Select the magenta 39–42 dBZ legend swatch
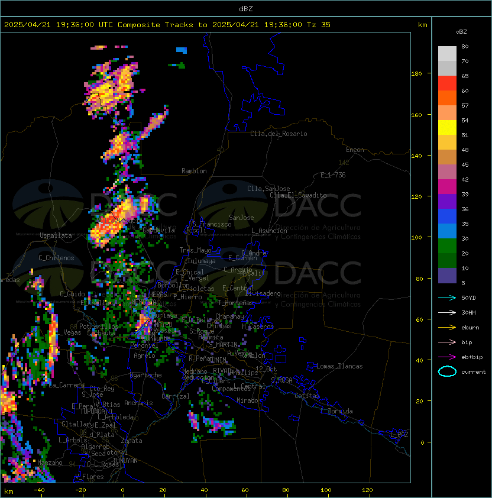This screenshot has height=498, width=492. coord(447,187)
